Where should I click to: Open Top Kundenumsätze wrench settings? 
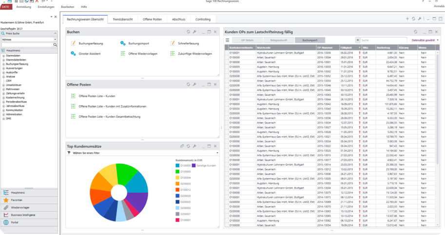194,146
